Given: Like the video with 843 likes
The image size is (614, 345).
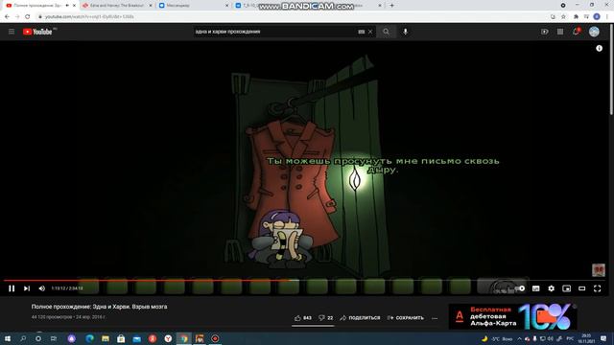Looking at the screenshot, I should pos(303,318).
